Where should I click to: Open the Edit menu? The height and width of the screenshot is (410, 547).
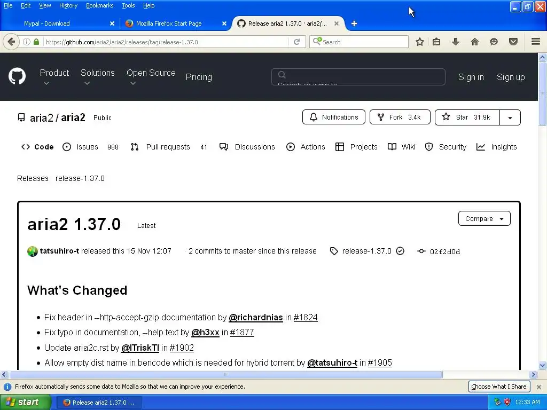click(26, 5)
